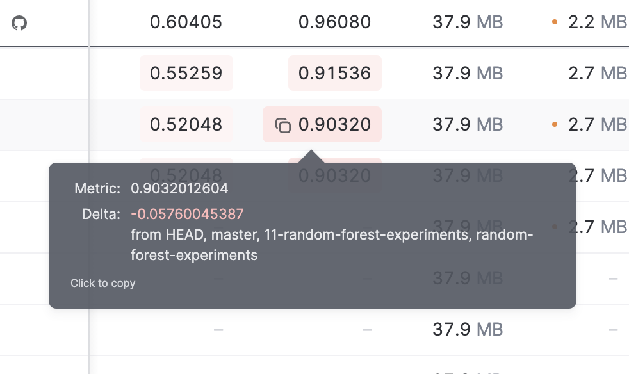Viewport: 629px width, 374px height.
Task: Click the 0.55259 metric value
Action: coord(186,73)
